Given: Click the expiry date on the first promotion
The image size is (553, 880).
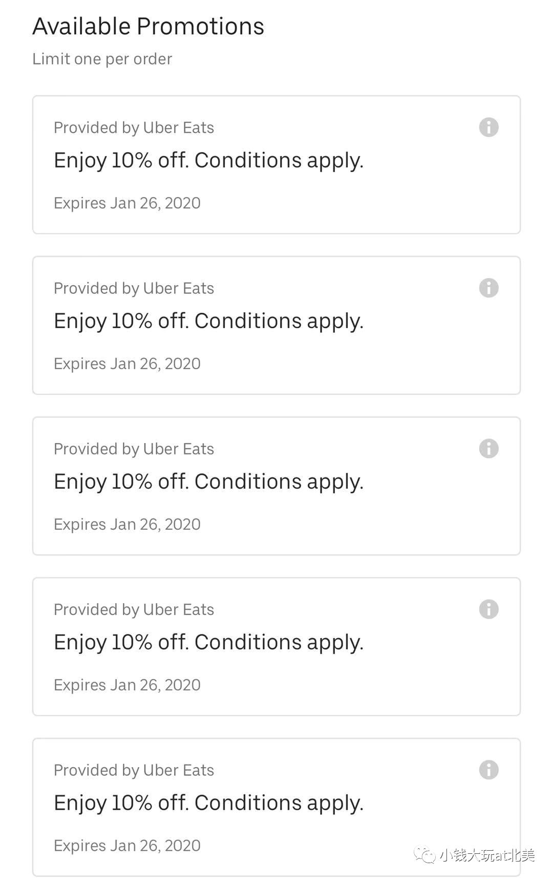Looking at the screenshot, I should tap(127, 203).
